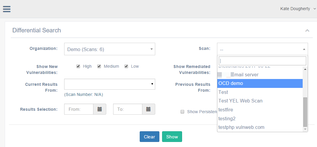Collapse the Differential Search panel
Viewport: 317px width, 147px height.
307,31
